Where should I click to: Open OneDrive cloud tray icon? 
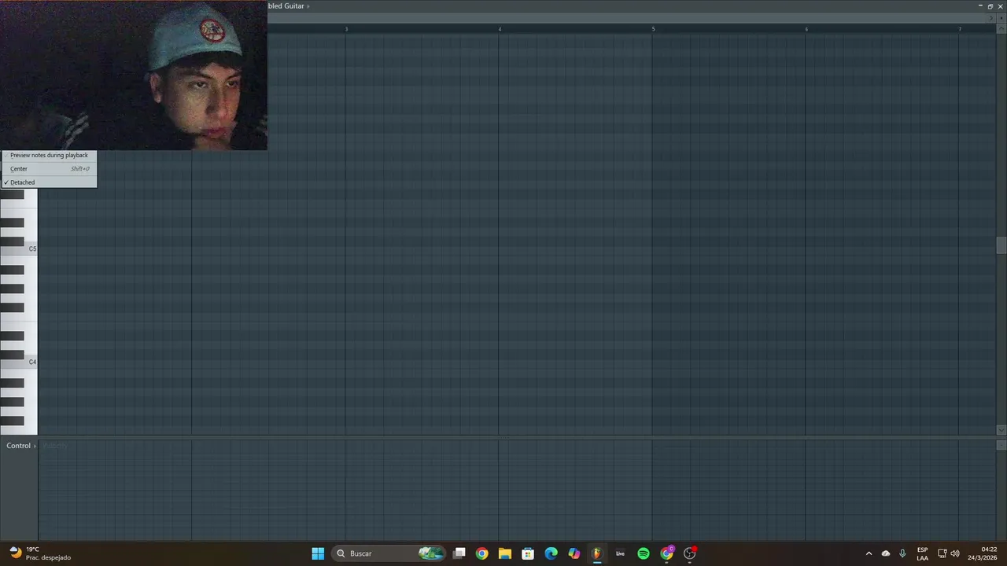click(x=886, y=553)
